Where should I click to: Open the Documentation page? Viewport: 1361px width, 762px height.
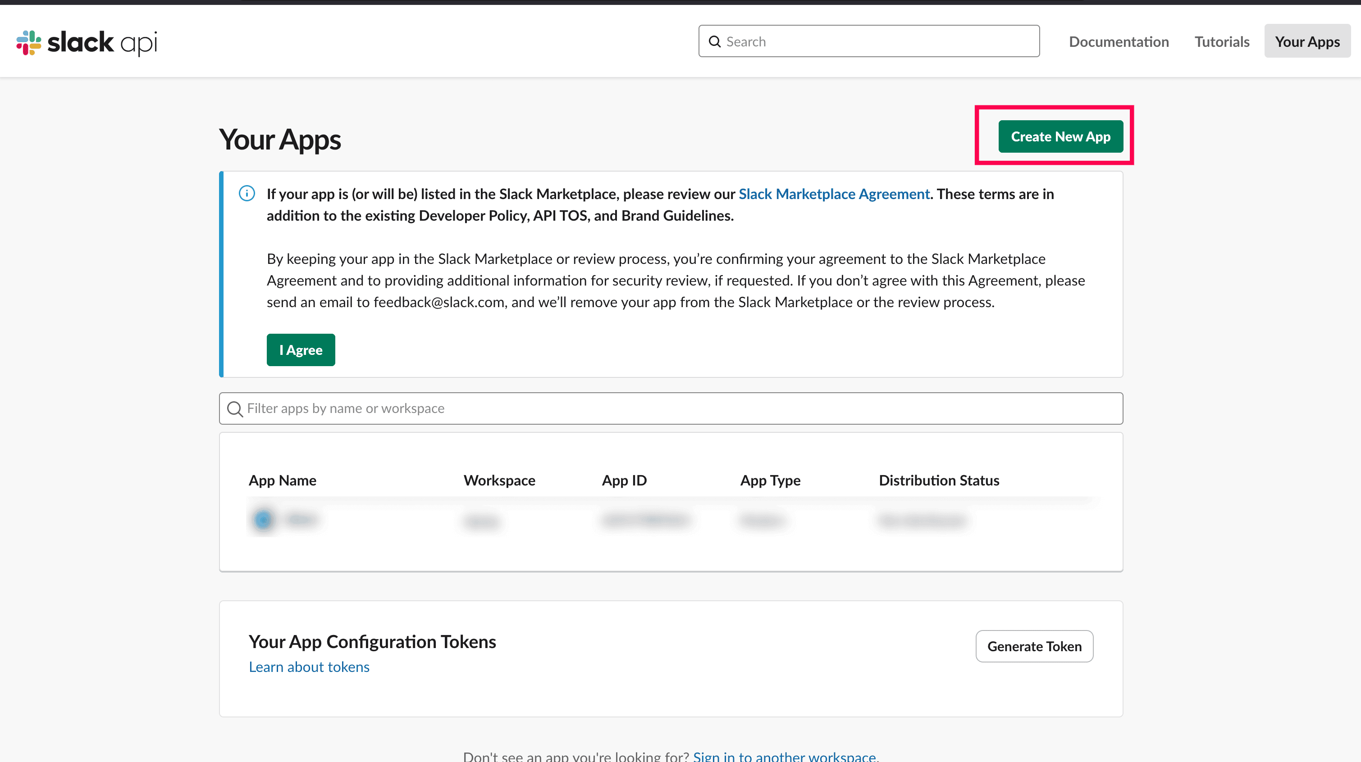(x=1119, y=41)
